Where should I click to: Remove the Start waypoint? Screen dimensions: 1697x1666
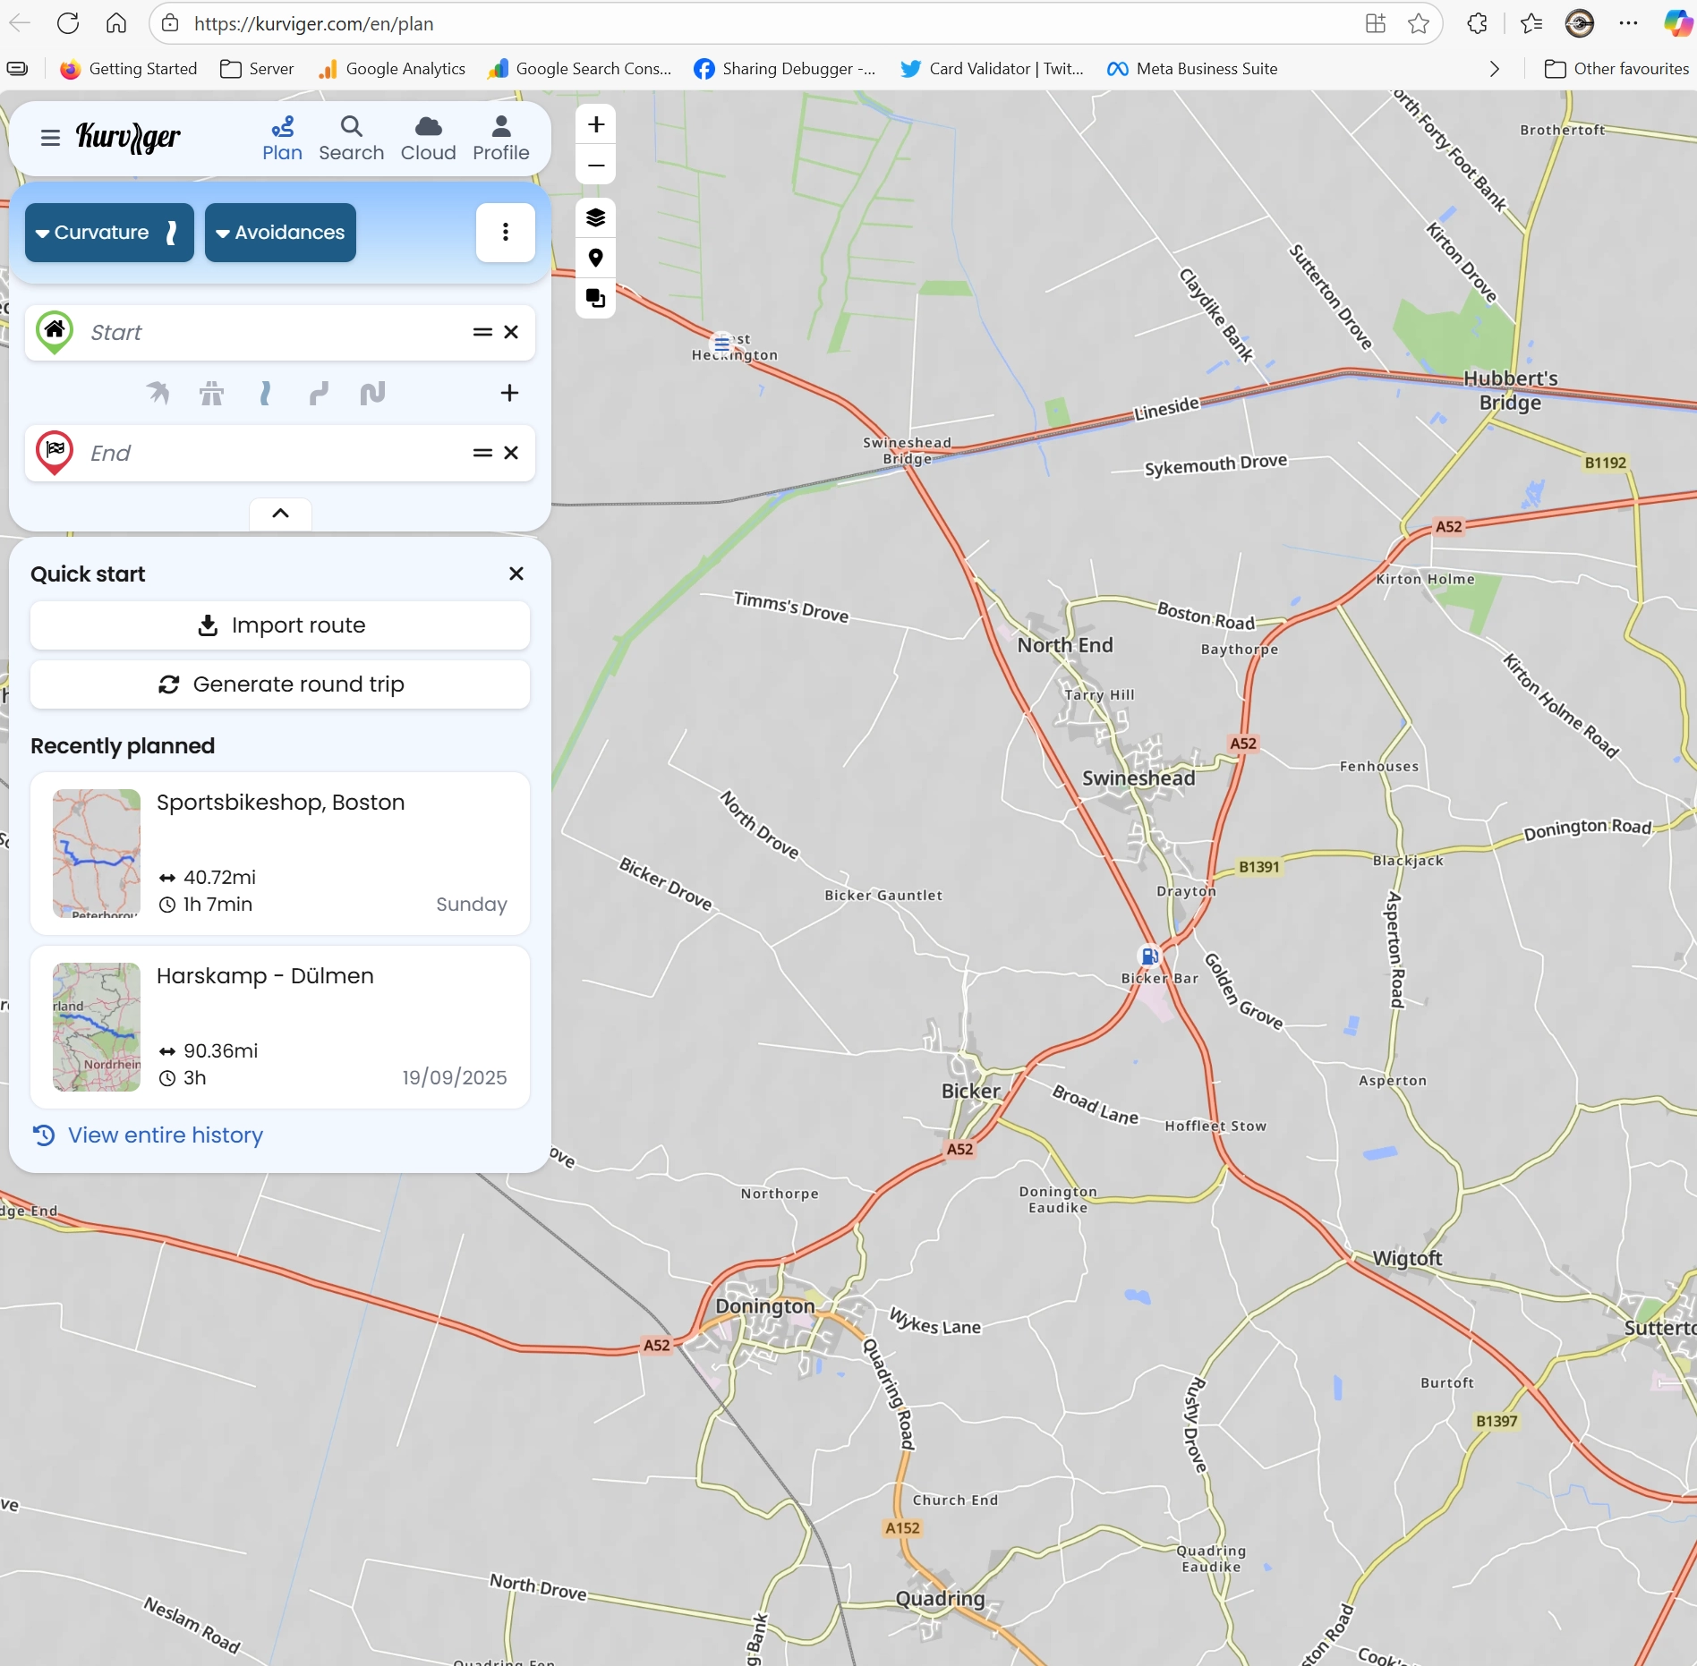[511, 332]
